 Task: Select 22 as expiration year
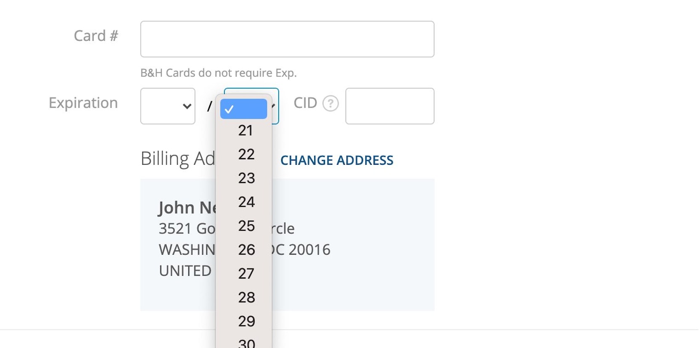tap(246, 154)
